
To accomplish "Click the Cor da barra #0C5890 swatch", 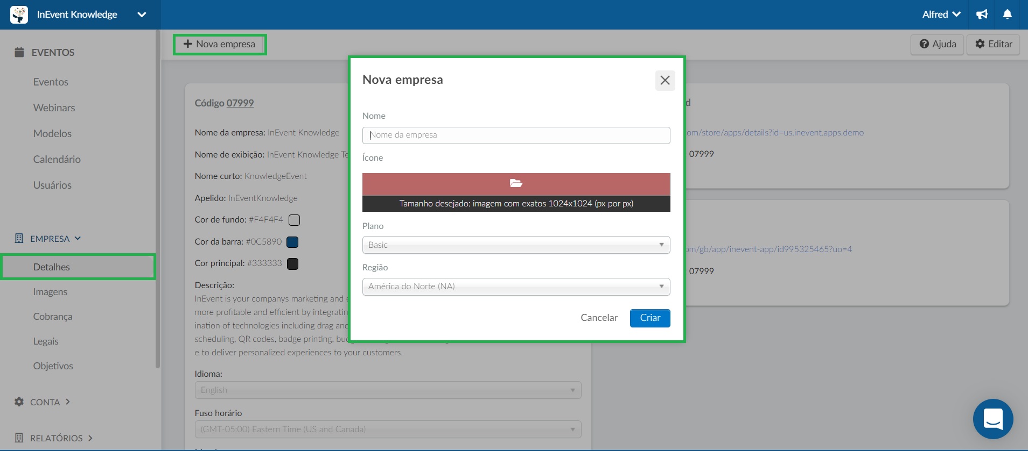I will tap(292, 242).
